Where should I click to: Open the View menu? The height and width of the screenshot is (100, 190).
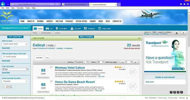click(x=13, y=8)
